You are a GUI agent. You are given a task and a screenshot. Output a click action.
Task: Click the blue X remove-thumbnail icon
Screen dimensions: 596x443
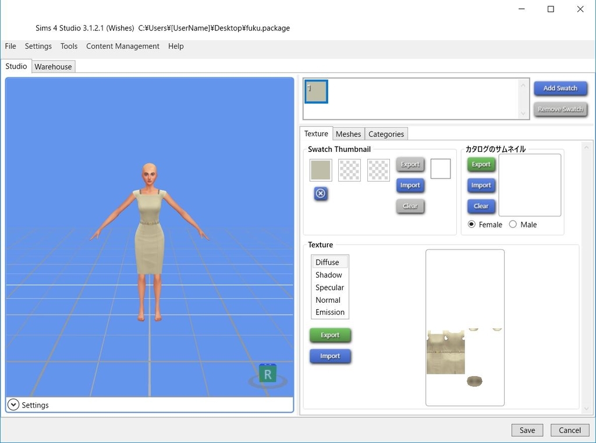tap(321, 193)
